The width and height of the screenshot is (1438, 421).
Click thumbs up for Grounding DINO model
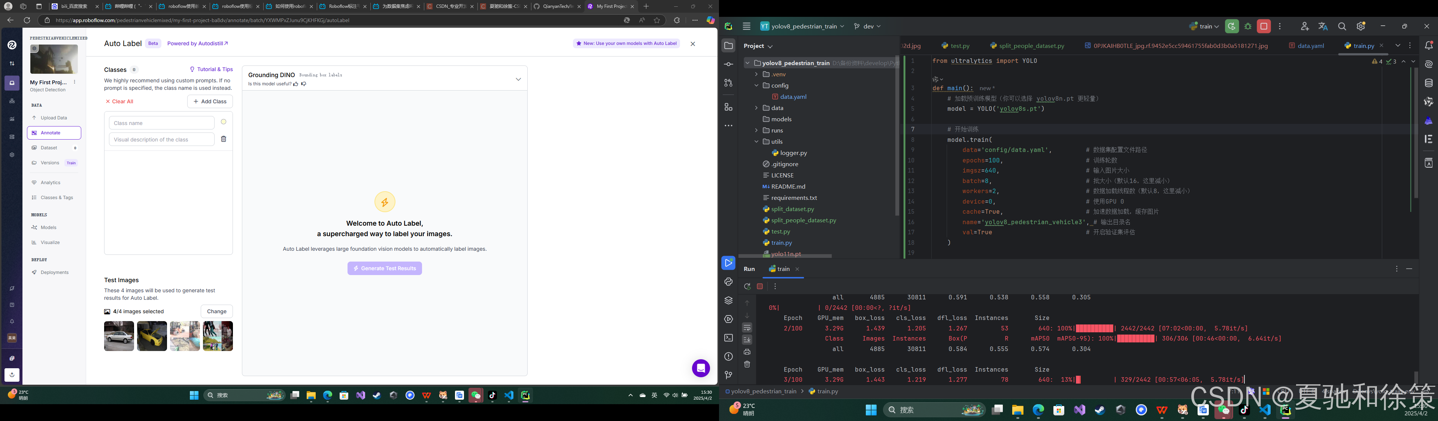296,84
